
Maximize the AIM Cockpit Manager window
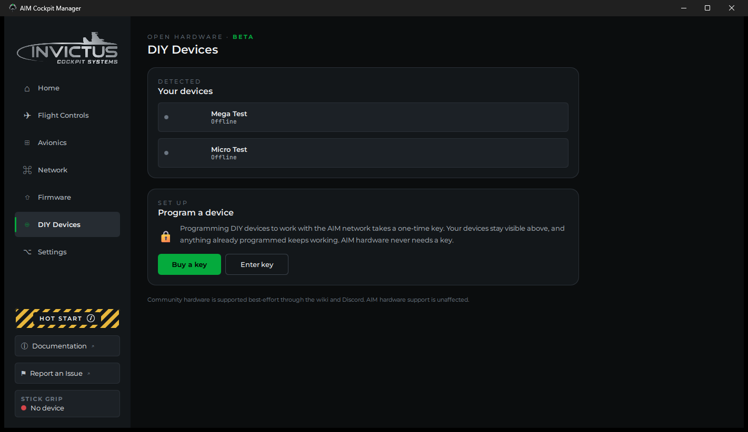point(707,8)
